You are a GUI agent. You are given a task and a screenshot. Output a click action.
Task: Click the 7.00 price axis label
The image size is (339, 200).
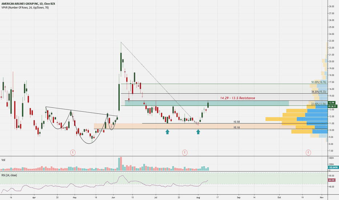tap(331, 151)
